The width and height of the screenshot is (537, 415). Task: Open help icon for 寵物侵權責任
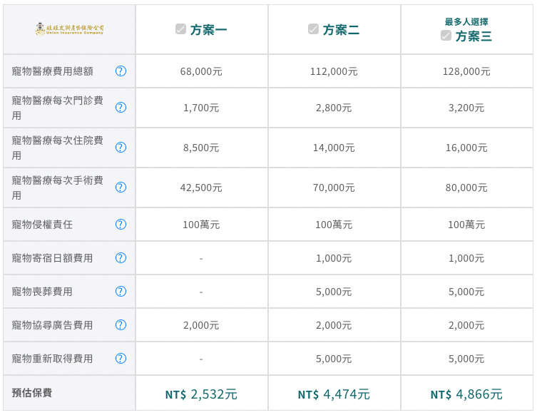[121, 225]
